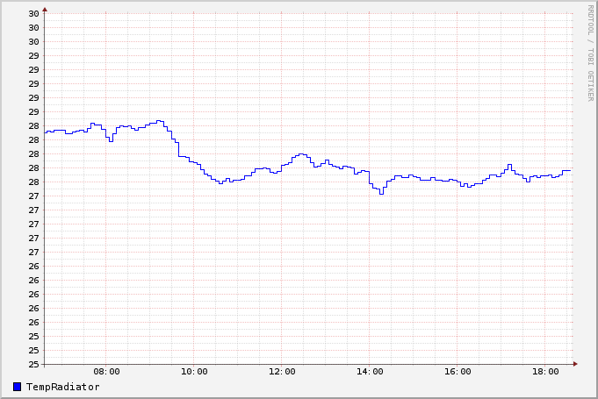Click the line's highest peak shortly after 09:00
This screenshot has width=598, height=399.
pos(160,121)
